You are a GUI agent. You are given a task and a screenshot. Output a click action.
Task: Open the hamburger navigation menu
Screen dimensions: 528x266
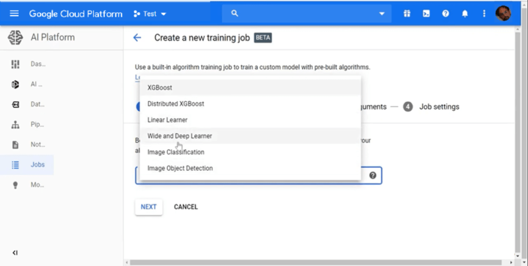tap(14, 14)
